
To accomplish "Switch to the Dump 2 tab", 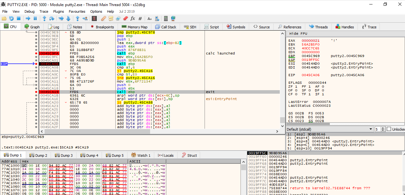I will [x=38, y=155].
